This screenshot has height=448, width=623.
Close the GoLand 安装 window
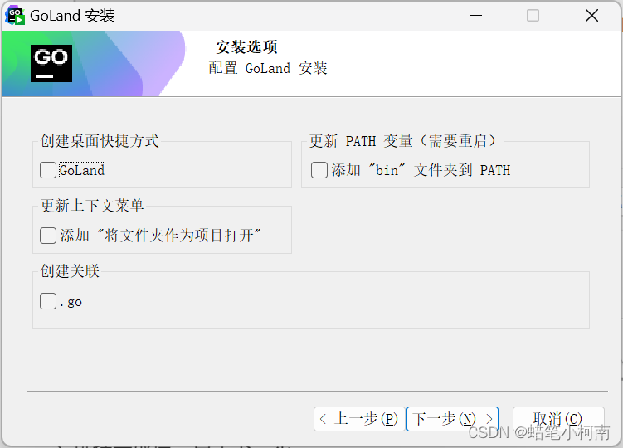591,16
